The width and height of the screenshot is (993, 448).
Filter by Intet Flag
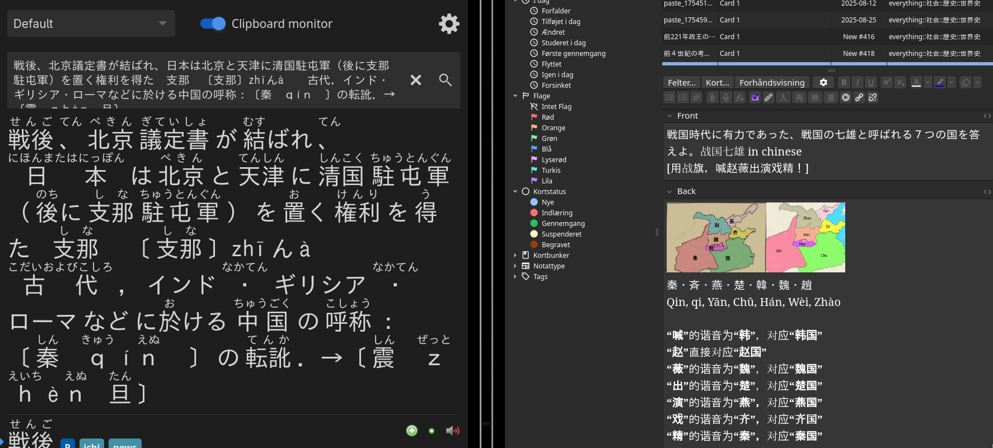[x=556, y=107]
